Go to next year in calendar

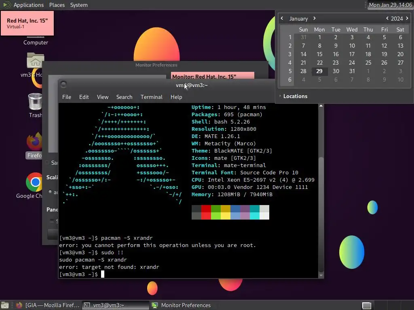407,18
